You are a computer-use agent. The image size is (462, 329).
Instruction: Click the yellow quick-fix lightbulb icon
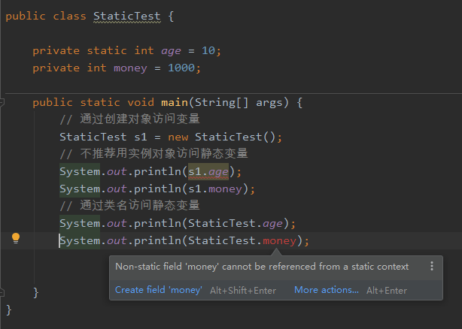(x=16, y=238)
